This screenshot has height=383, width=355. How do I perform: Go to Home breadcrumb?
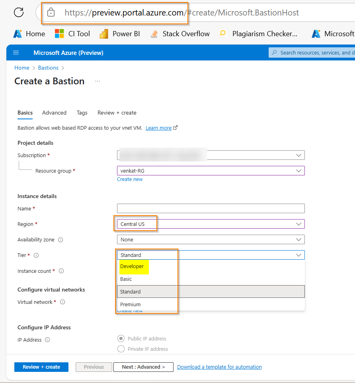22,68
